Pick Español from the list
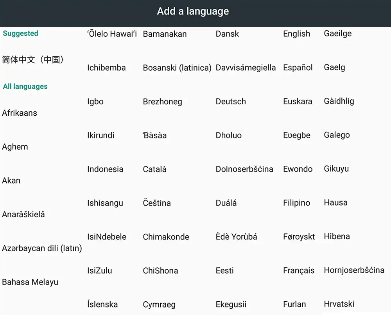The width and height of the screenshot is (391, 315). pos(298,68)
